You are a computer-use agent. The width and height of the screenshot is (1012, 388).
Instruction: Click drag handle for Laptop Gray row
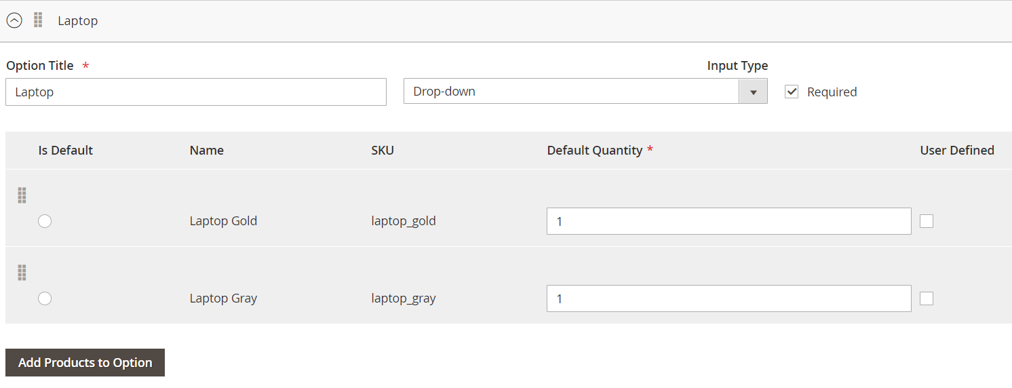pyautogui.click(x=22, y=273)
